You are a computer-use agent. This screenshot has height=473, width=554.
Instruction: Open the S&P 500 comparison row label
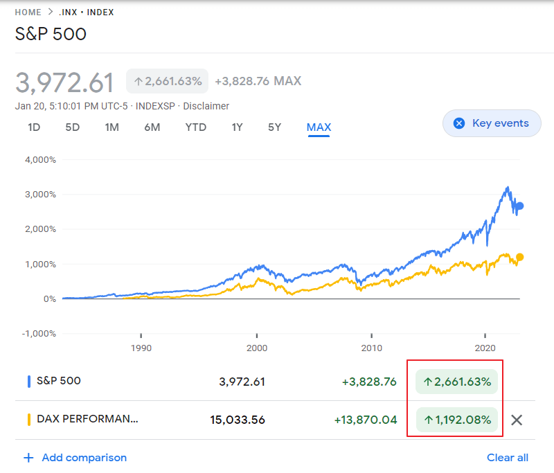point(59,381)
